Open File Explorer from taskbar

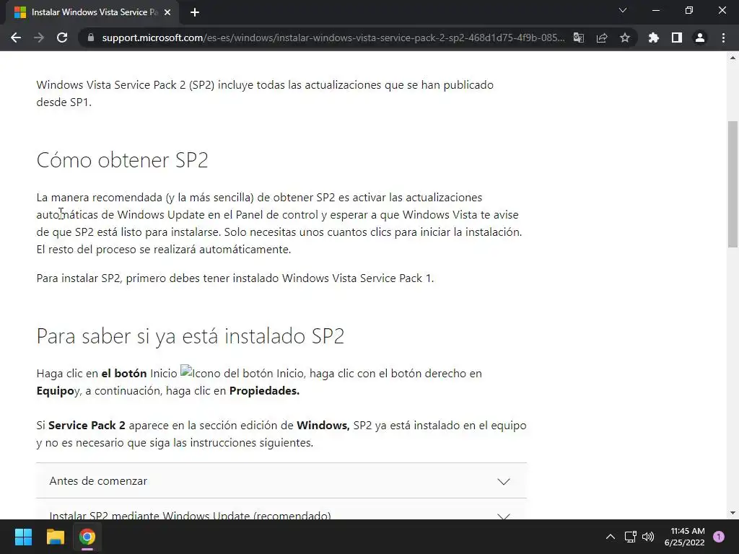click(x=55, y=537)
